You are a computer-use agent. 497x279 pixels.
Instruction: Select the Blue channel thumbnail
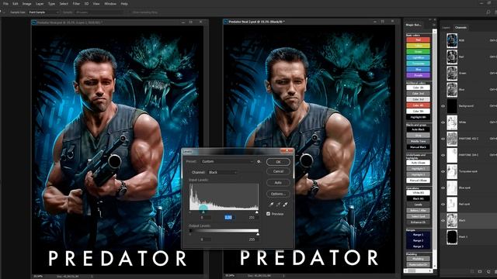(x=452, y=90)
